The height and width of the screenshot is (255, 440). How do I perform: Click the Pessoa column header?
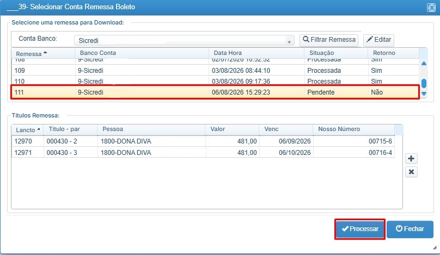pyautogui.click(x=151, y=130)
